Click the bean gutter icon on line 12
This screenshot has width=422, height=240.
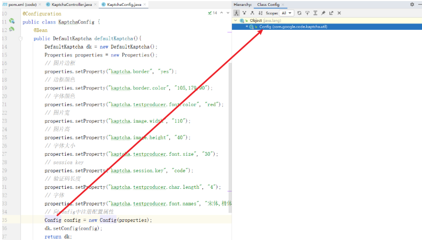pyautogui.click(x=12, y=29)
